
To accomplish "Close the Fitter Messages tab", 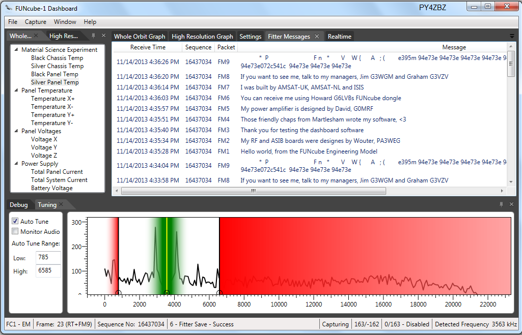I will click(x=317, y=36).
